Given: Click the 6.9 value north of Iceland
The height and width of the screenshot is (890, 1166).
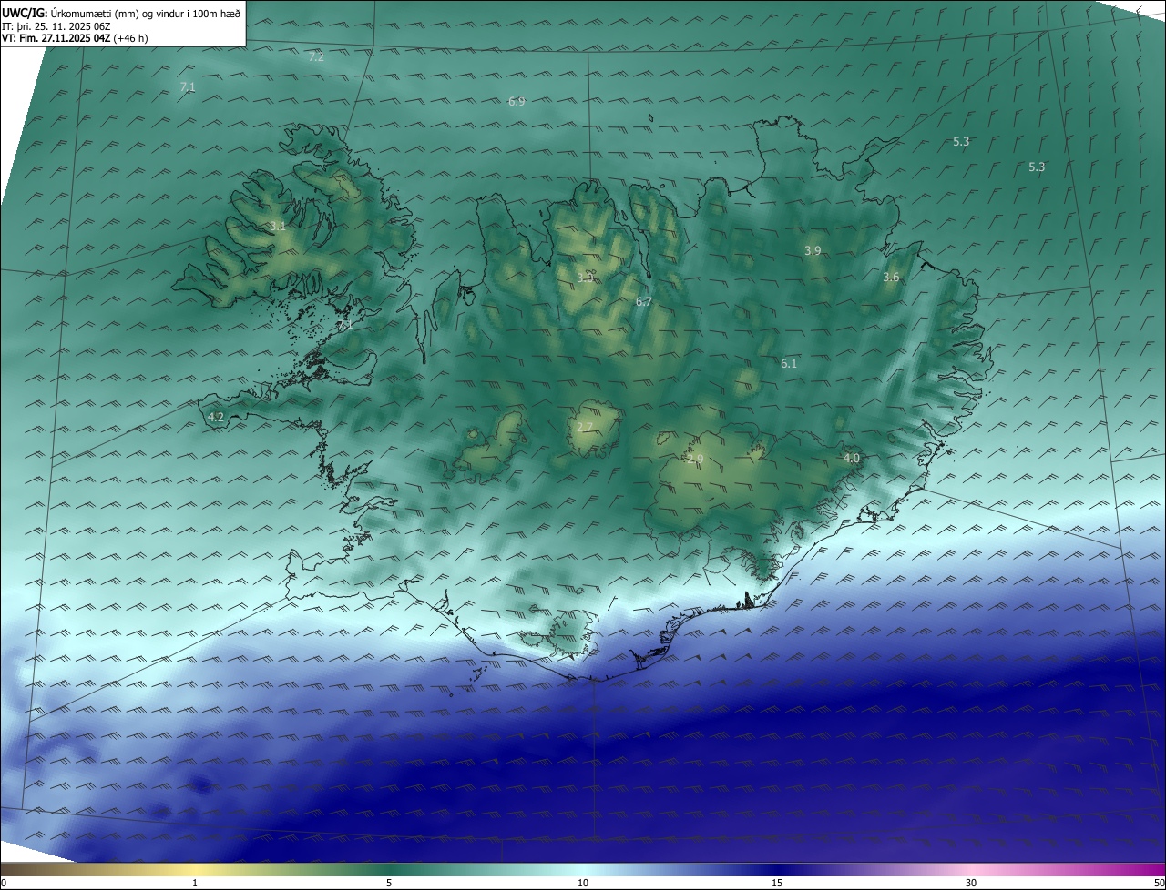Looking at the screenshot, I should [x=517, y=102].
